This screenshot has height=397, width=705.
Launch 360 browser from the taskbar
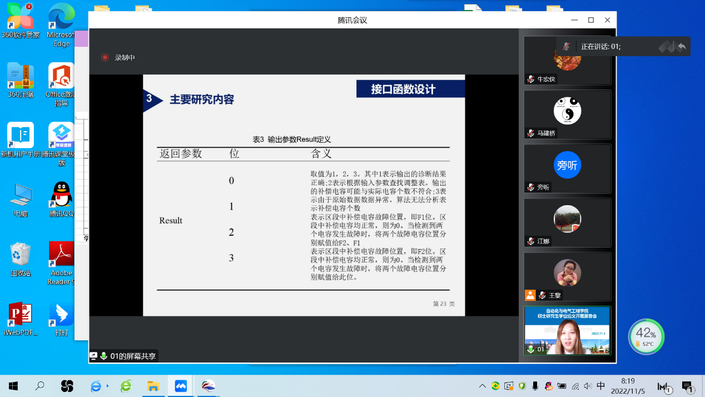[x=126, y=386]
